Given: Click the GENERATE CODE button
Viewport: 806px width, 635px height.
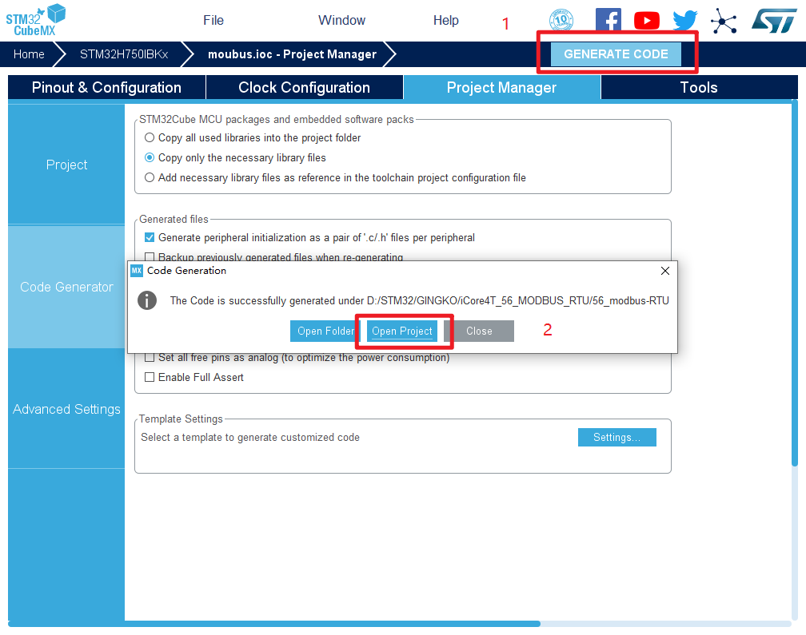Looking at the screenshot, I should [616, 54].
